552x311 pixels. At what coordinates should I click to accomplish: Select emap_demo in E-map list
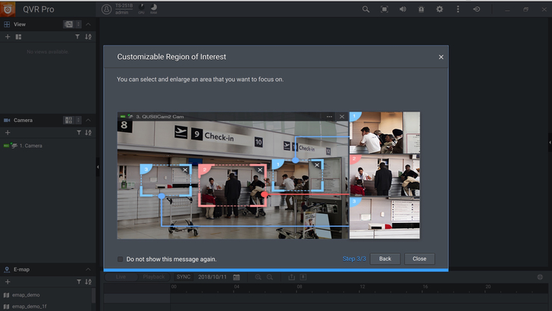click(x=27, y=294)
